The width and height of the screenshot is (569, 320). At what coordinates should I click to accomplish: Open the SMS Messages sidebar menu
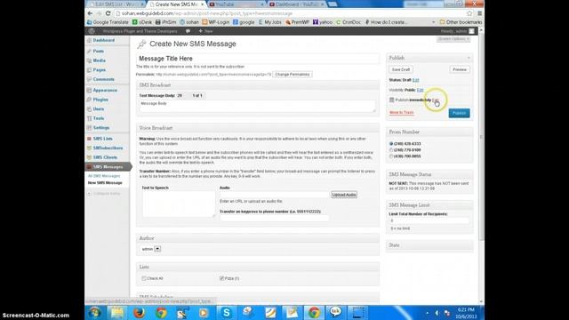[108, 167]
